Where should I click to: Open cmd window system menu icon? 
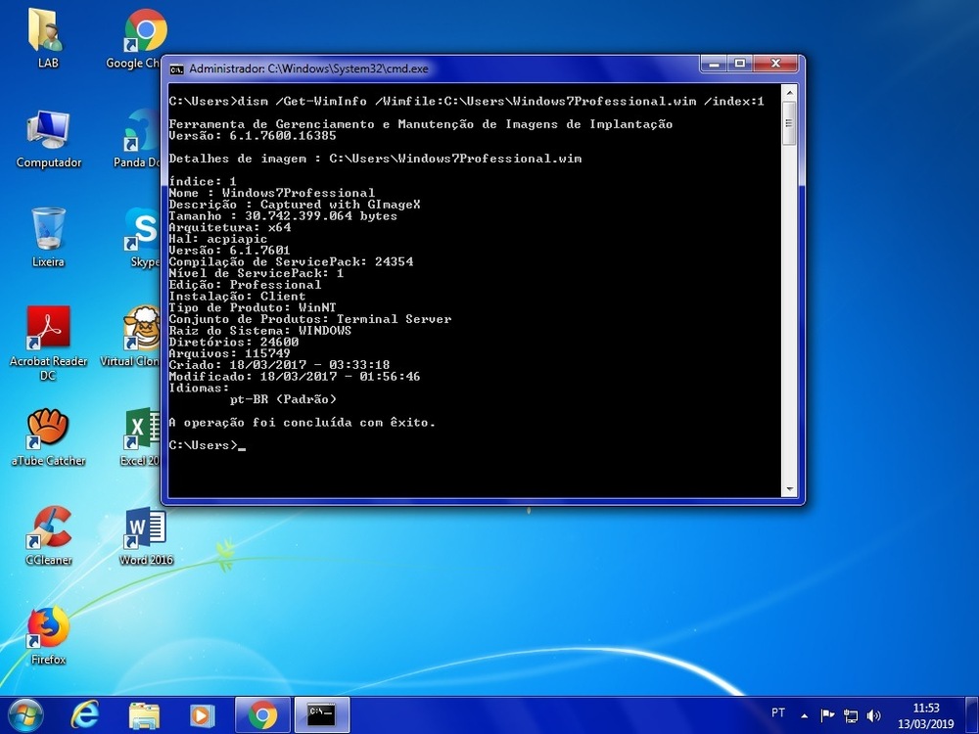(177, 69)
